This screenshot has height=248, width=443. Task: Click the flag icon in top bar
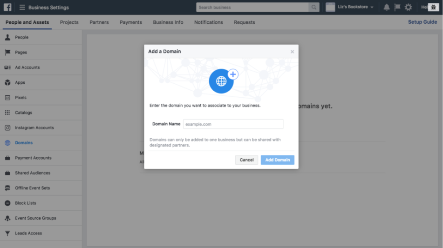397,7
